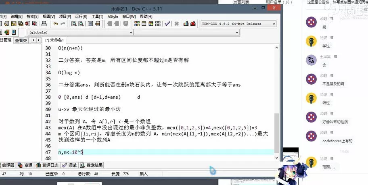Open the 编辑[E] menu
The width and height of the screenshot is (368, 185).
[x=17, y=17]
